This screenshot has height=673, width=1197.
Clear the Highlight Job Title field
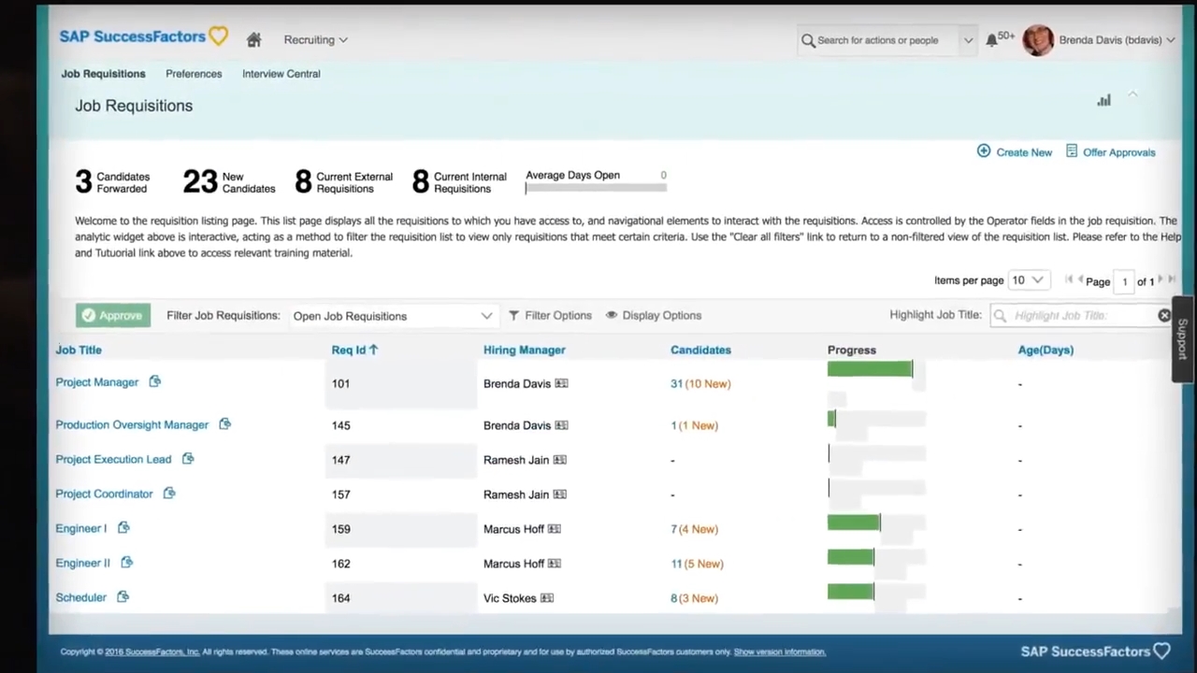pos(1164,316)
